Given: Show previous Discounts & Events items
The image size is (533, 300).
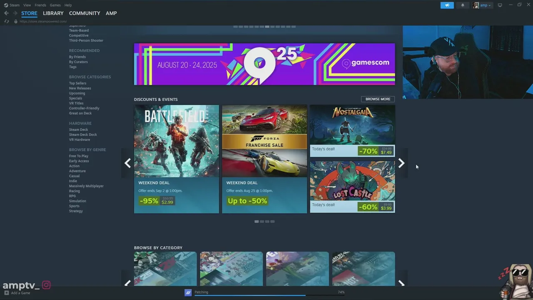Looking at the screenshot, I should pyautogui.click(x=127, y=163).
